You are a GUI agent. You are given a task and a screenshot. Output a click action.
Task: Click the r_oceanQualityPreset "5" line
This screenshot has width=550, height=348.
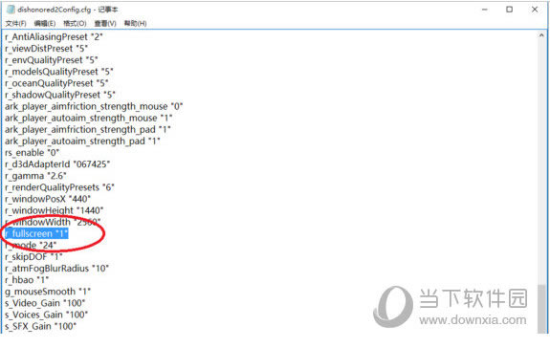click(x=56, y=83)
